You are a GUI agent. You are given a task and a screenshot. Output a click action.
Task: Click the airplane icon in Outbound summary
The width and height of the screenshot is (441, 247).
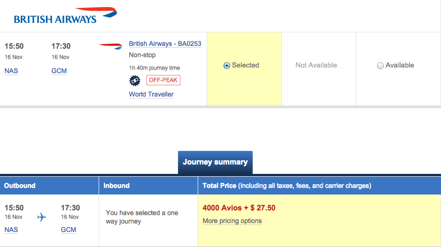42,217
